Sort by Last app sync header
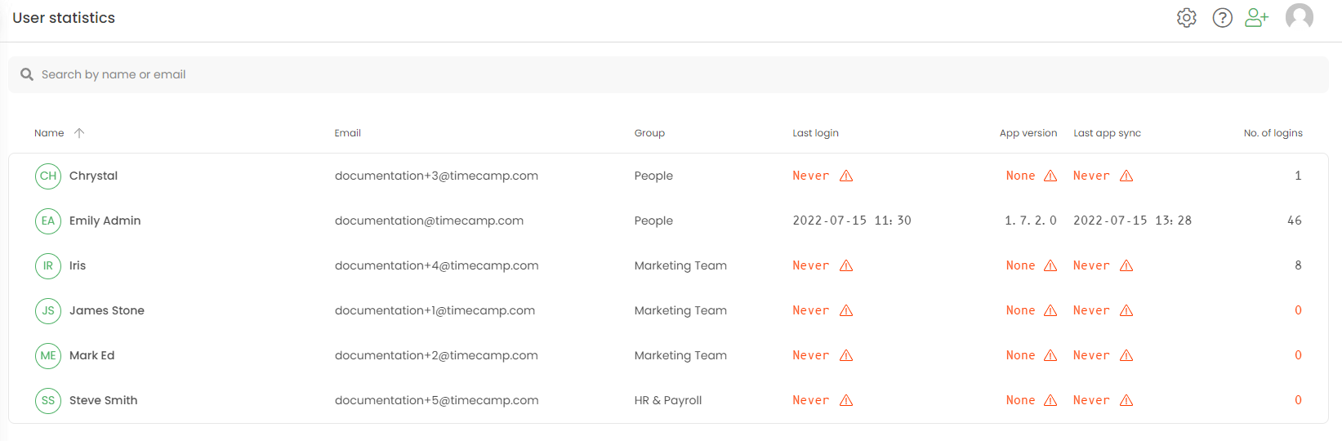 1107,133
